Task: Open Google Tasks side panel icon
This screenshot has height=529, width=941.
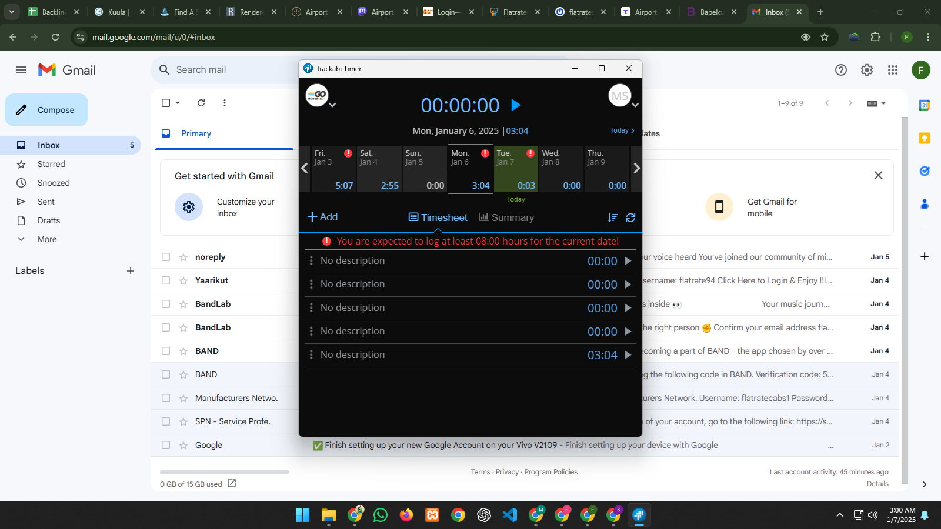Action: tap(925, 171)
